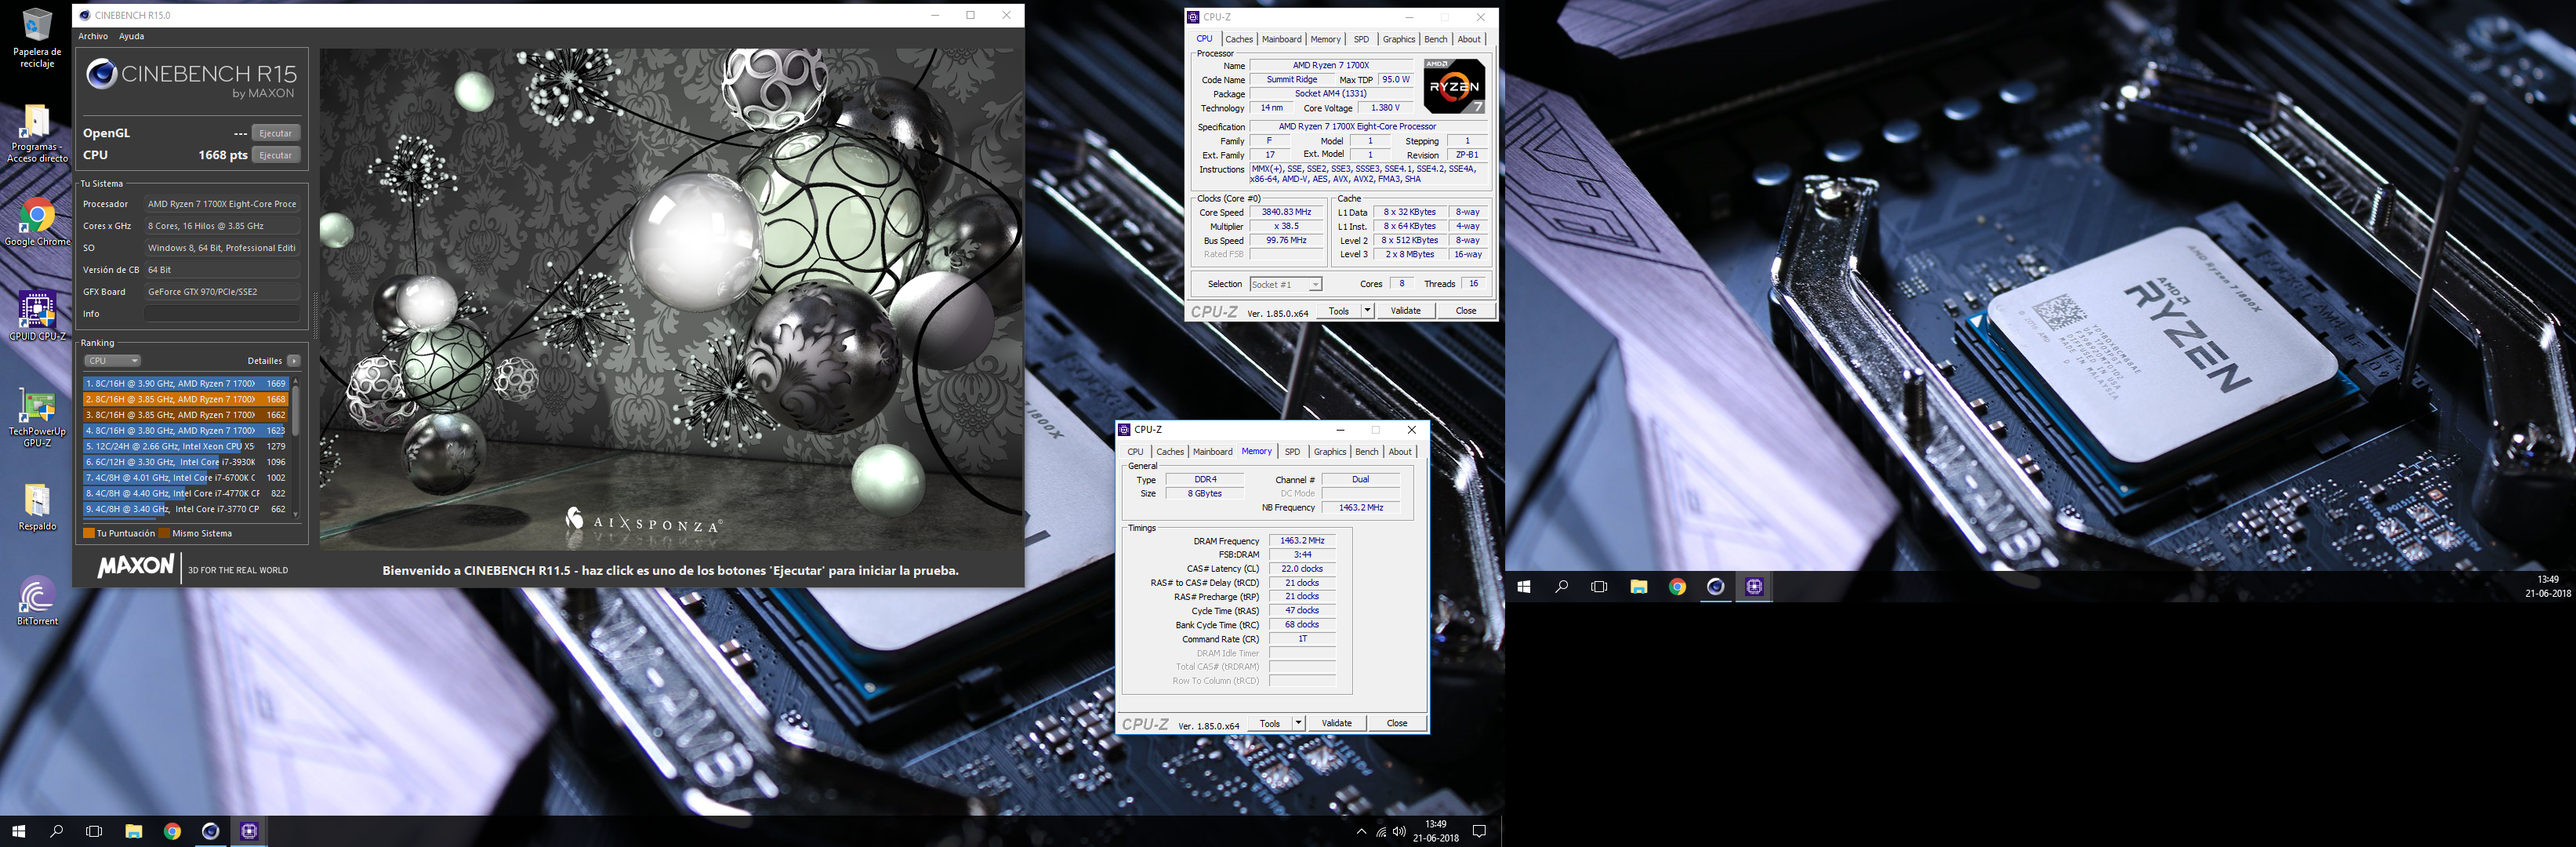
Task: Open Archivo menu in Cinebench
Action: pyautogui.click(x=93, y=36)
